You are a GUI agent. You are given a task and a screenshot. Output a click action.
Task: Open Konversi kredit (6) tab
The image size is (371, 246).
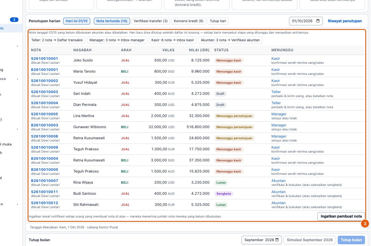pyautogui.click(x=189, y=21)
